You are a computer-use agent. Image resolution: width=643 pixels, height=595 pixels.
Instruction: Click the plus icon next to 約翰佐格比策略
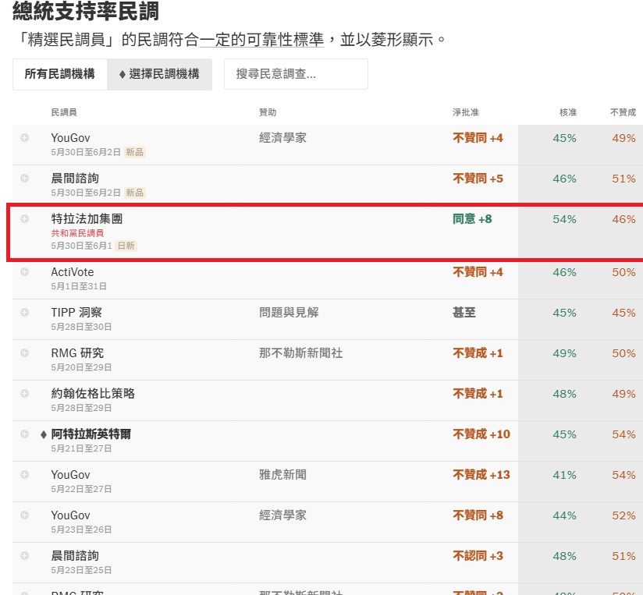coord(25,393)
